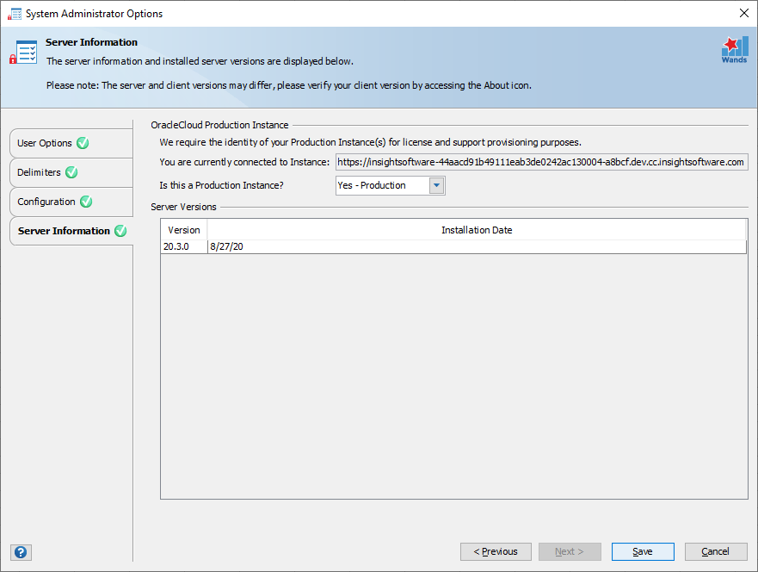Click the 'Please note' client version text
758x572 pixels.
(x=288, y=85)
